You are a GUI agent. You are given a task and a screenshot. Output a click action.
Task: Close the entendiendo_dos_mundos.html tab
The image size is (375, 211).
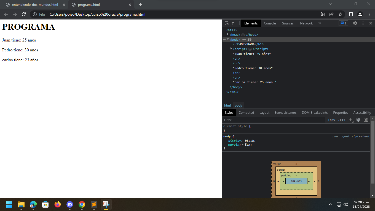tap(64, 5)
